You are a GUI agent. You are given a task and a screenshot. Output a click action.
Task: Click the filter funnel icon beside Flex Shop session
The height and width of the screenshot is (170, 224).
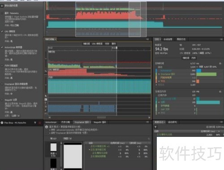(x=35, y=123)
